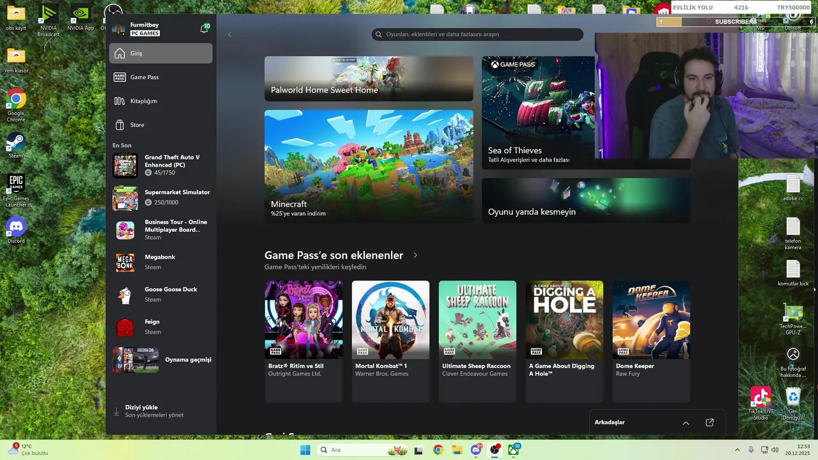The height and width of the screenshot is (460, 818).
Task: Open Business Tour recent Steam game
Action: [162, 230]
